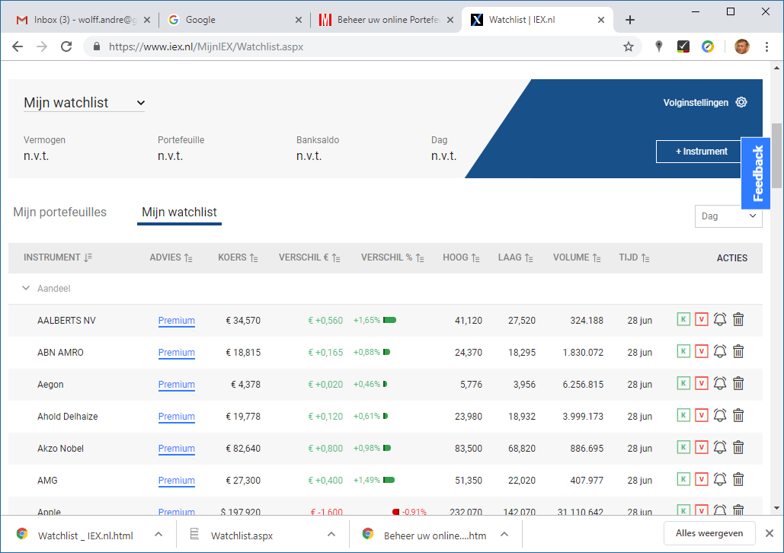784x553 pixels.
Task: Delete Ahold Delhaize with trash icon
Action: [x=738, y=416]
